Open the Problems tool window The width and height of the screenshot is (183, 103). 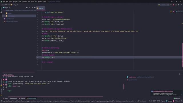[13, 98]
